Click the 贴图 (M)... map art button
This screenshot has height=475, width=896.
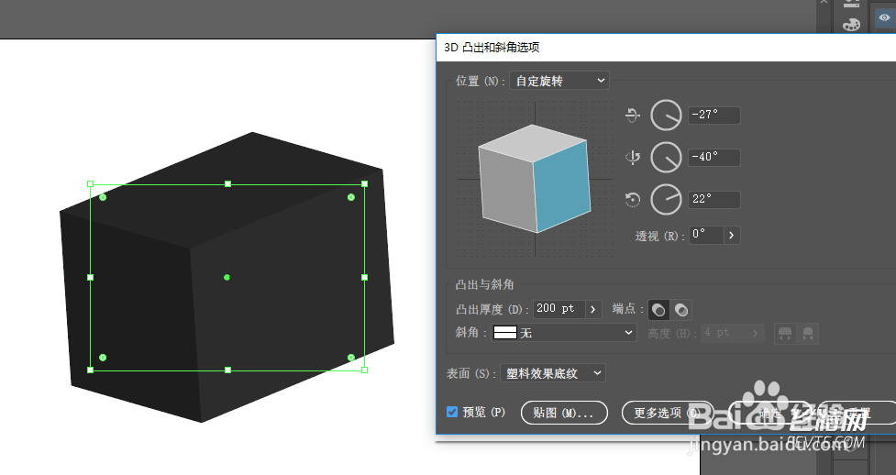click(x=564, y=413)
